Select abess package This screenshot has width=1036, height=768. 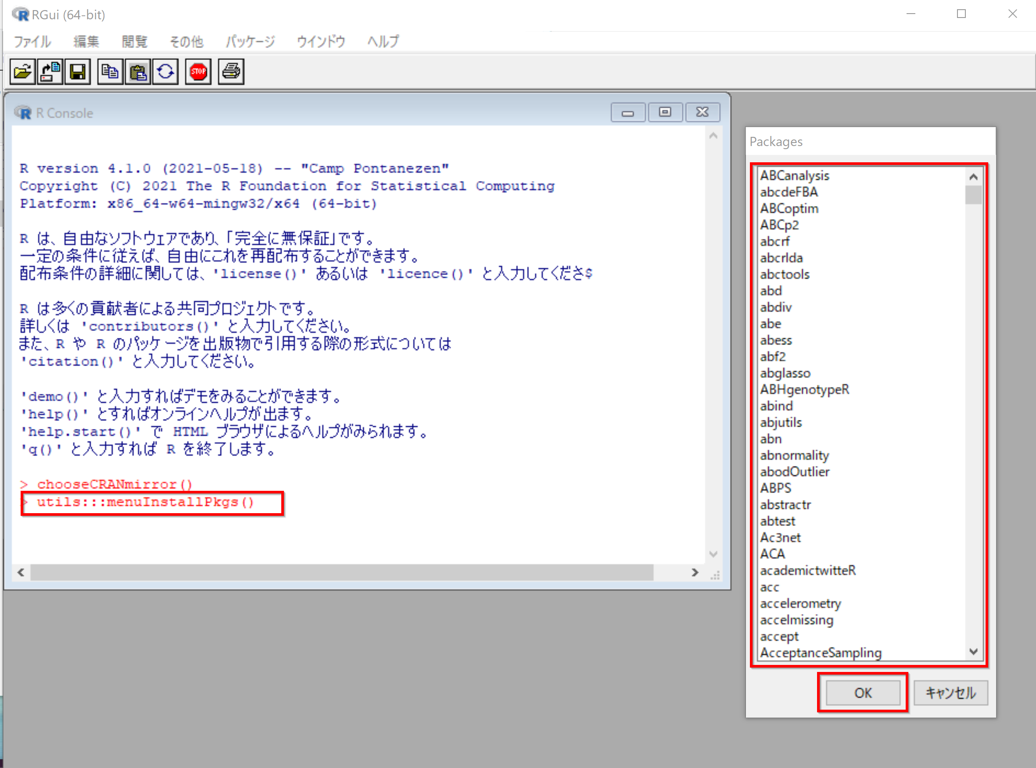tap(861, 340)
